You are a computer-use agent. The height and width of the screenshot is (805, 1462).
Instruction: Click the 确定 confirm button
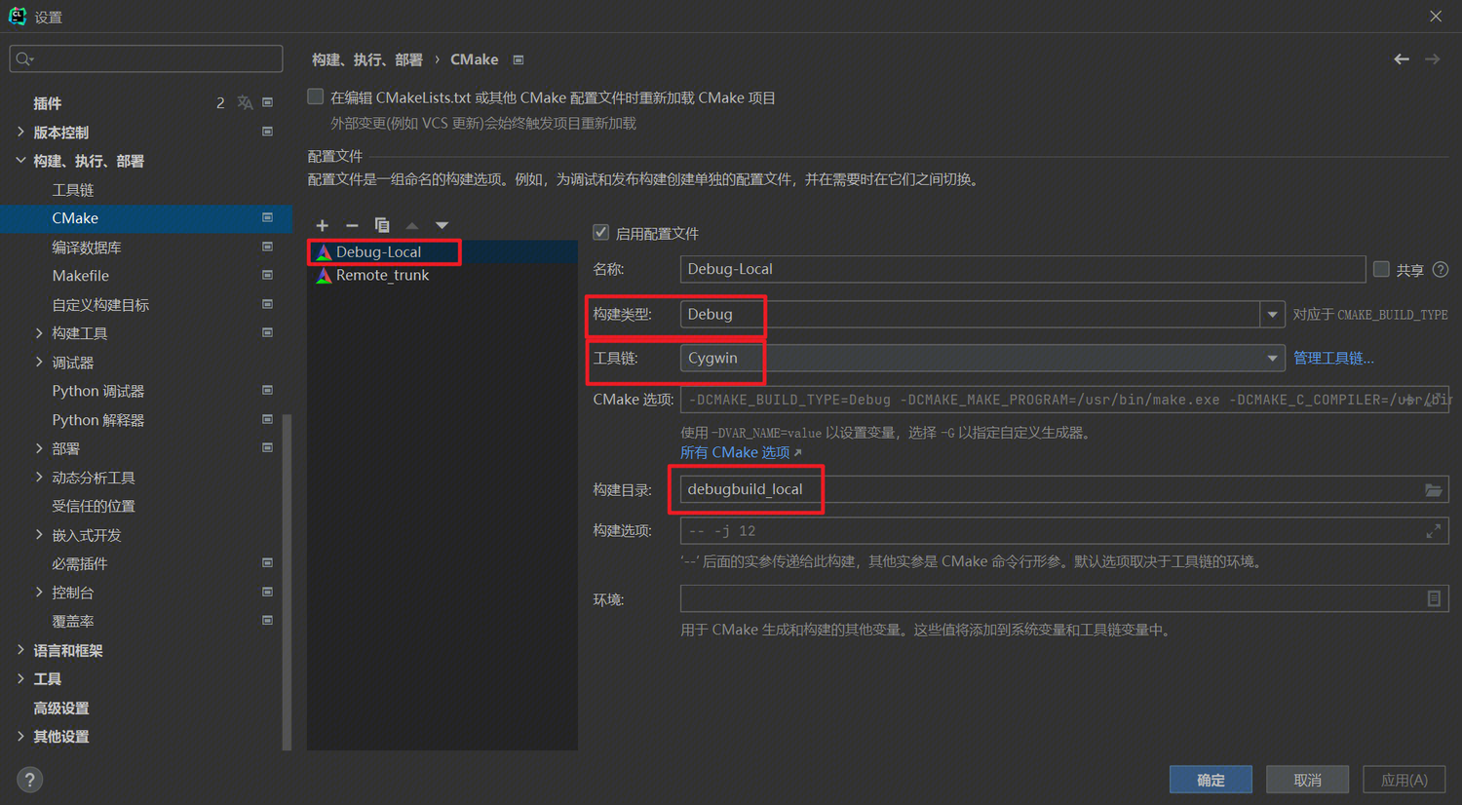[x=1210, y=780]
